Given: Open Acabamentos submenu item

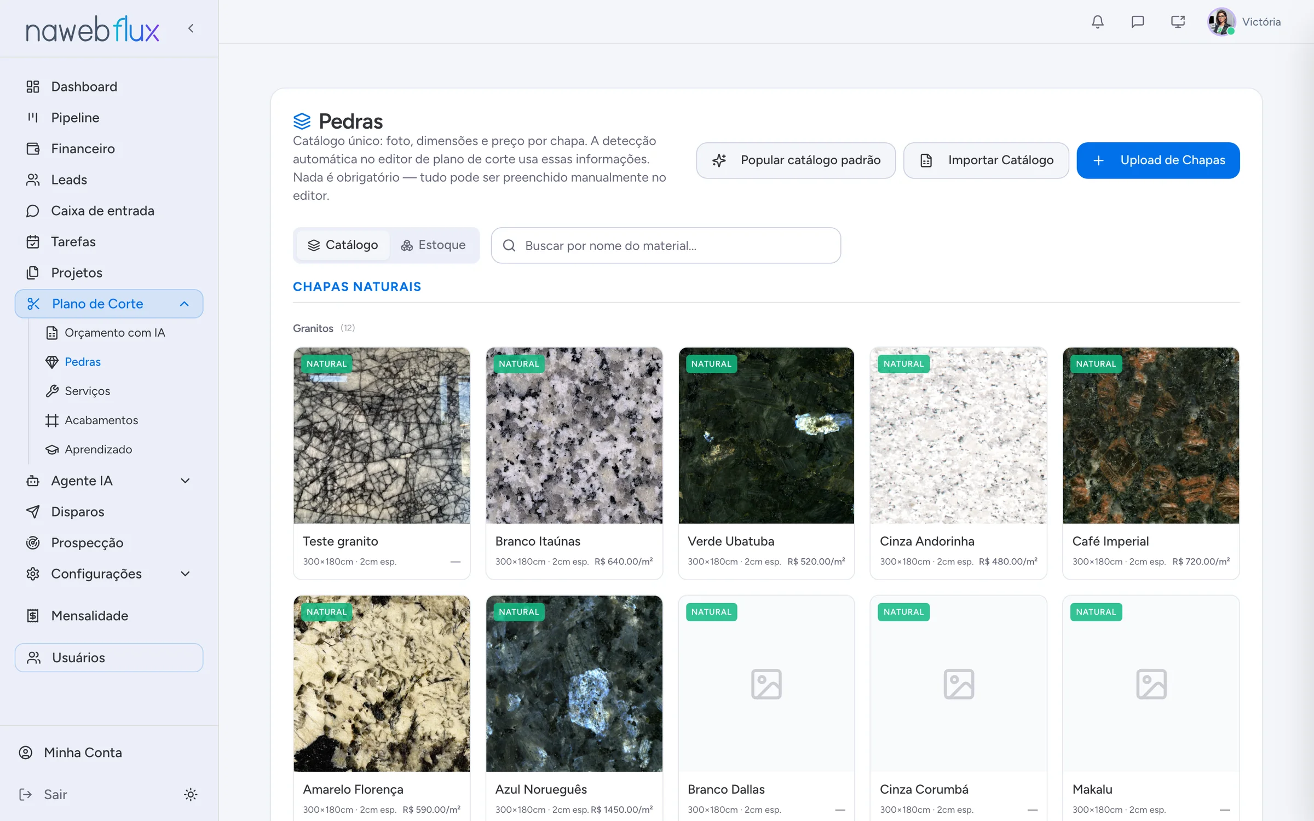Looking at the screenshot, I should (92, 420).
